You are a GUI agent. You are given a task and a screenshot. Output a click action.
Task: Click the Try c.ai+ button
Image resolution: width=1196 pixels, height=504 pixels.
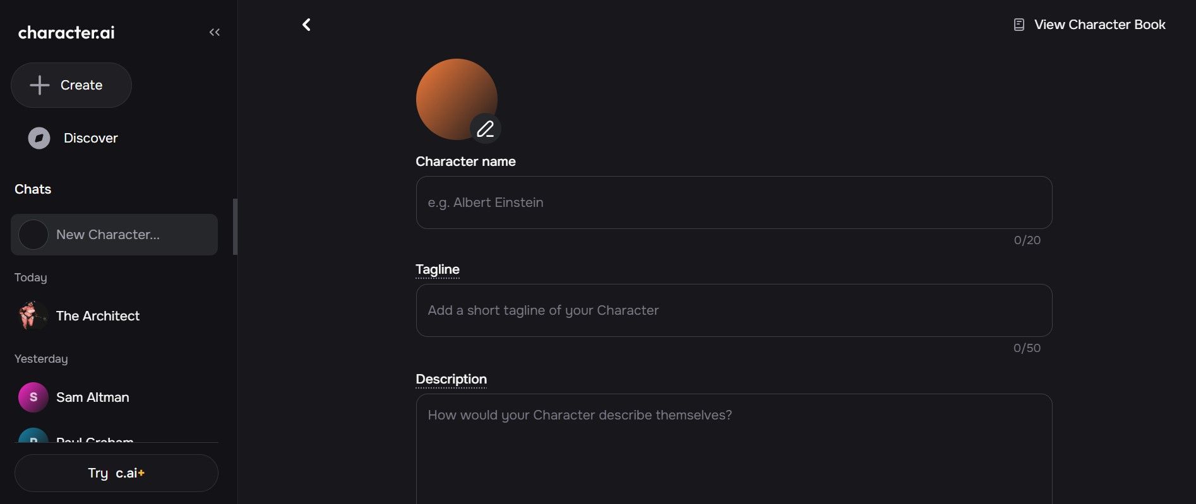pyautogui.click(x=116, y=472)
